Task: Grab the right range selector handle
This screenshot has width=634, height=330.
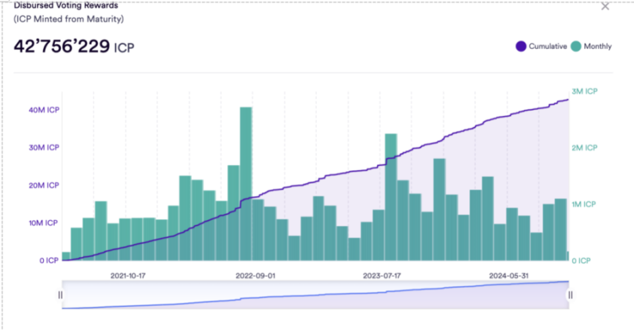Action: point(570,295)
